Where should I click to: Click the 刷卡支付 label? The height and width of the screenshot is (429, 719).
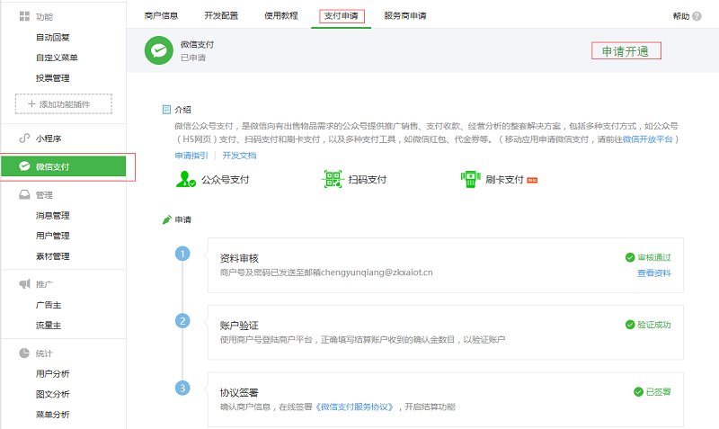[504, 179]
